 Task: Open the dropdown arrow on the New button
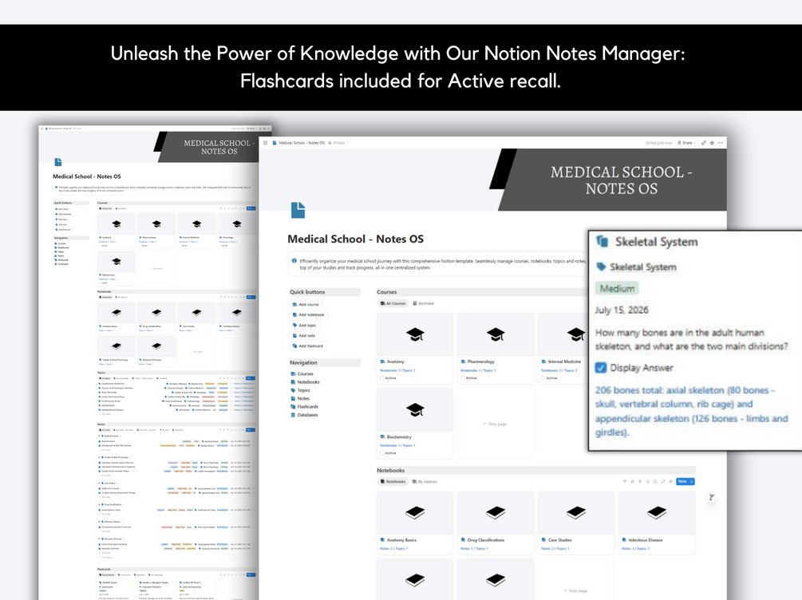pos(692,481)
